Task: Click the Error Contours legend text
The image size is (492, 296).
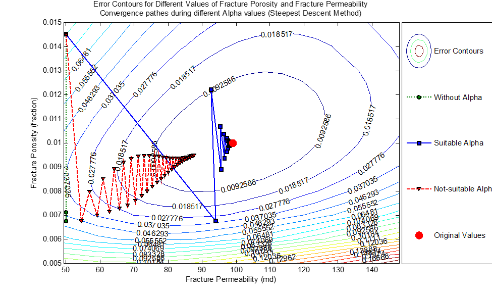Action: click(x=458, y=51)
